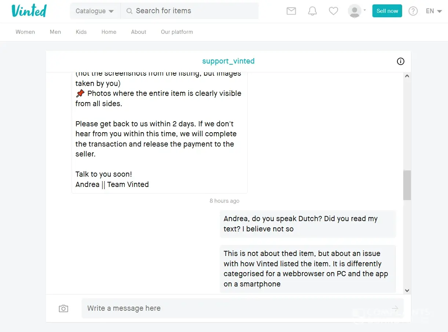Open the inbox envelope icon
The width and height of the screenshot is (448, 332).
point(291,11)
